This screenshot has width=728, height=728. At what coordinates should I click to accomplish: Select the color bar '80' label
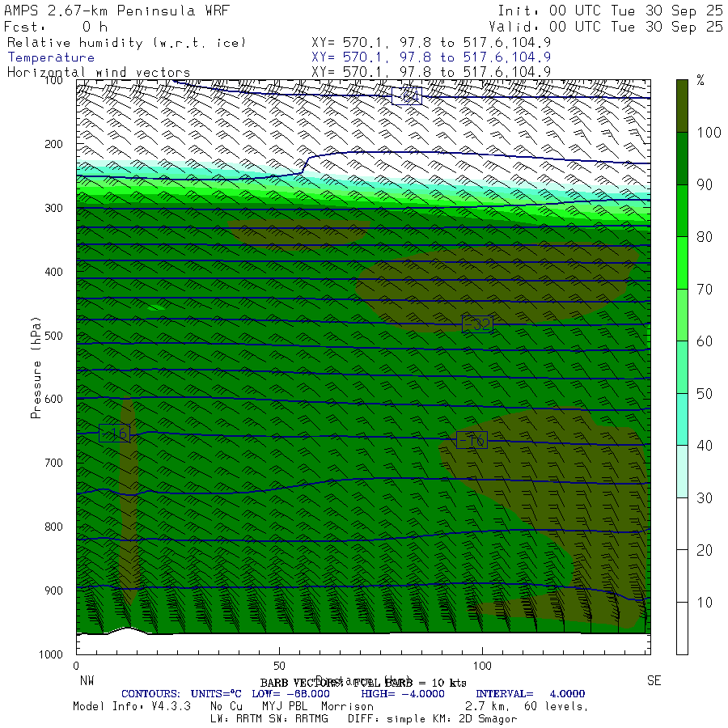point(705,237)
